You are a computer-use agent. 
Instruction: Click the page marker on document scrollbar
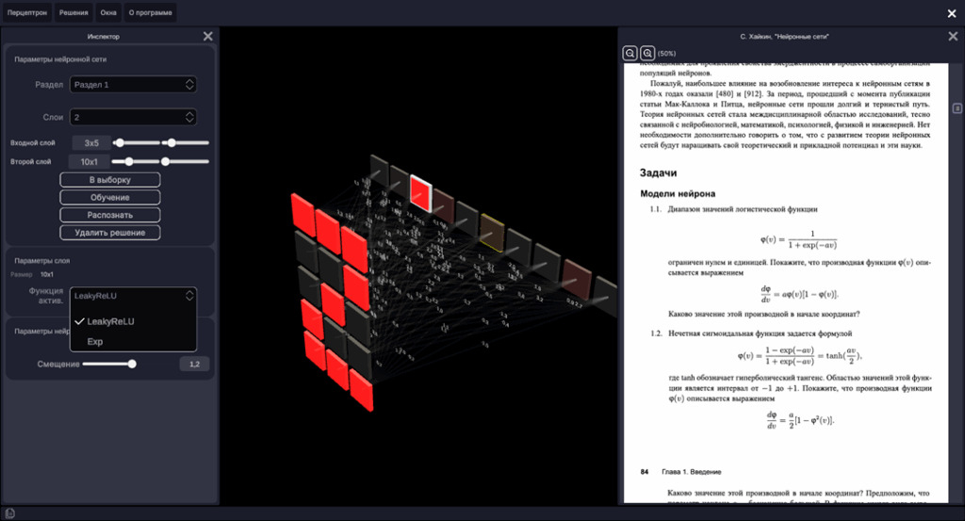(957, 107)
